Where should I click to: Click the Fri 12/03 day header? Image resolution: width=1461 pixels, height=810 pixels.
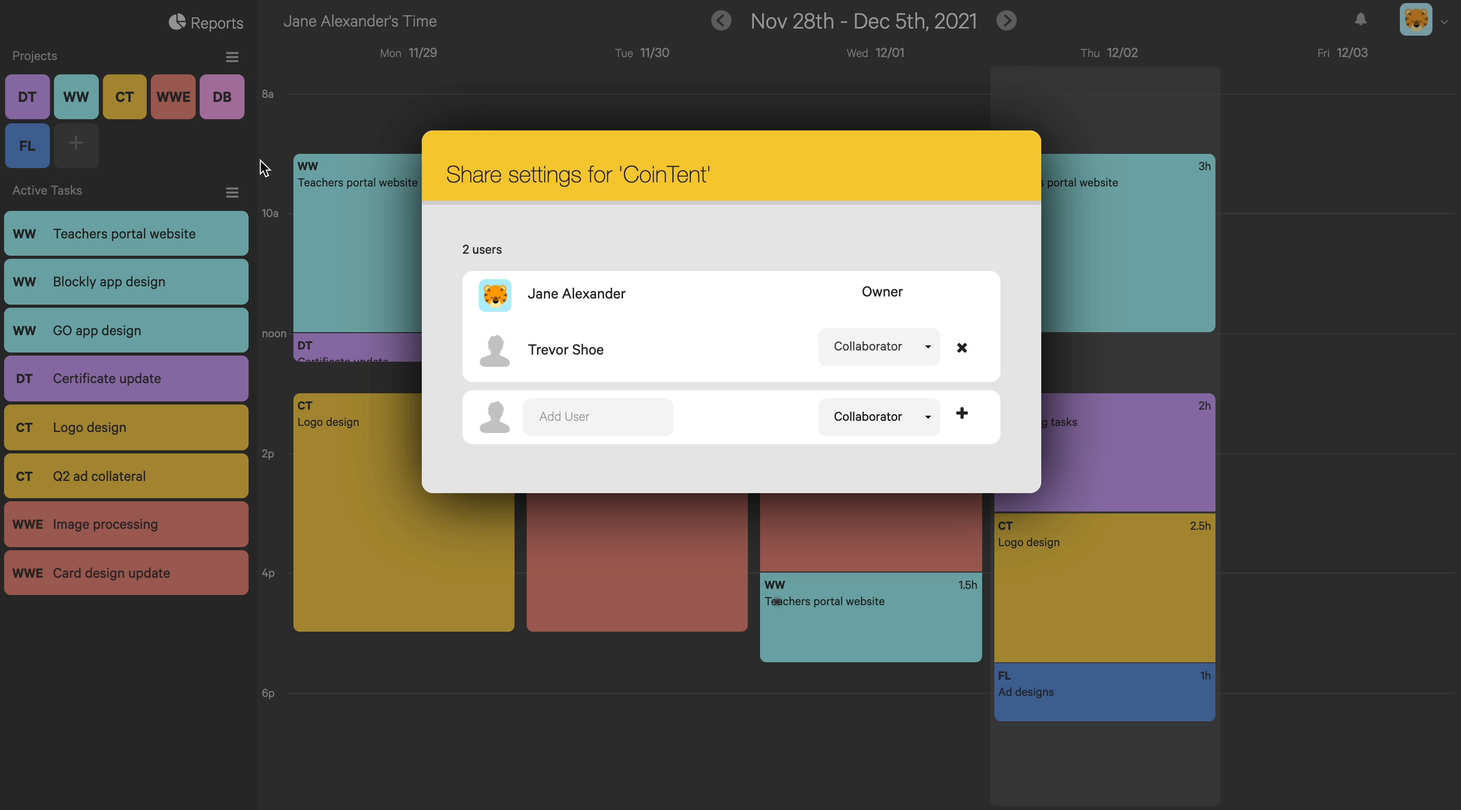1342,53
